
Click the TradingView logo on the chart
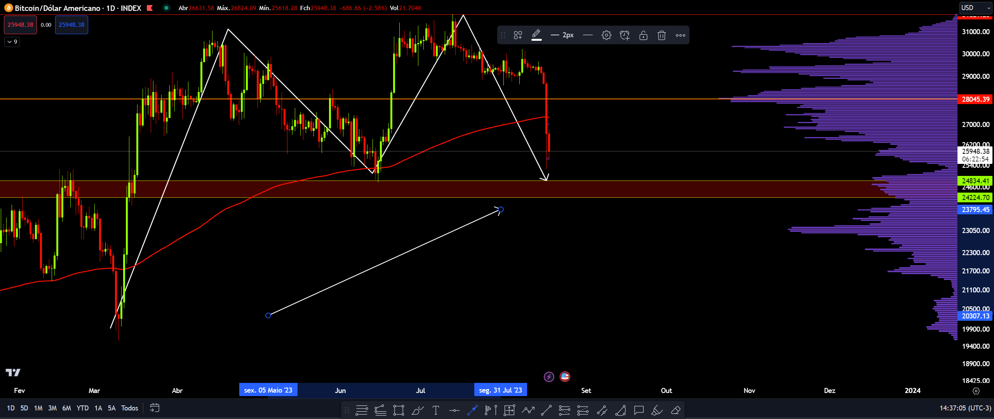click(13, 372)
